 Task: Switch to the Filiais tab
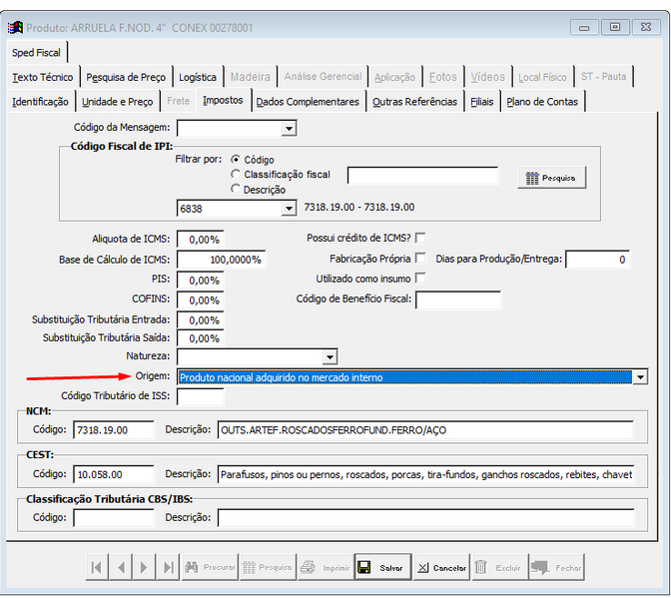pos(482,102)
